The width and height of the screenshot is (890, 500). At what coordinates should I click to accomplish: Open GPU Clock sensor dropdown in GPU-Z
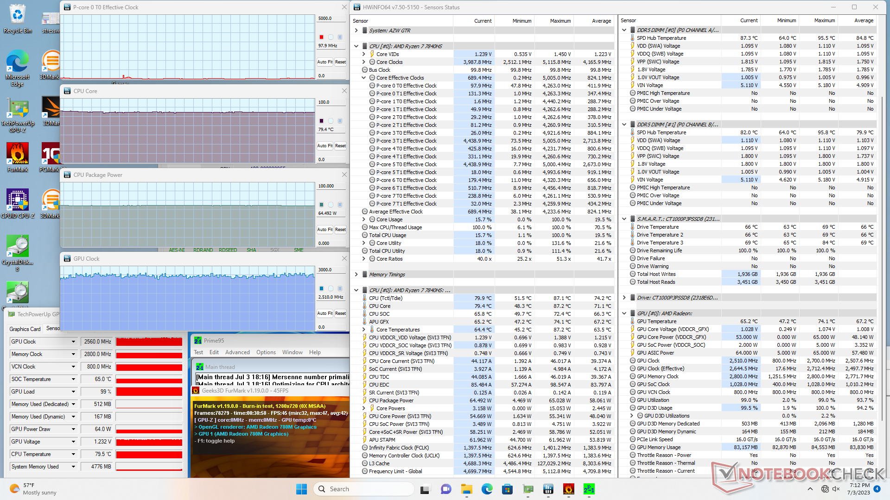(x=73, y=342)
